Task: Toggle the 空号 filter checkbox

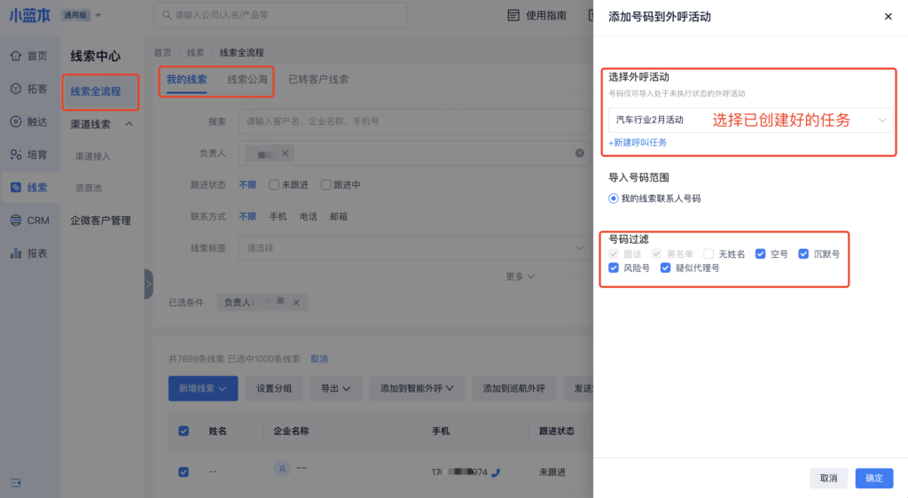Action: (761, 253)
